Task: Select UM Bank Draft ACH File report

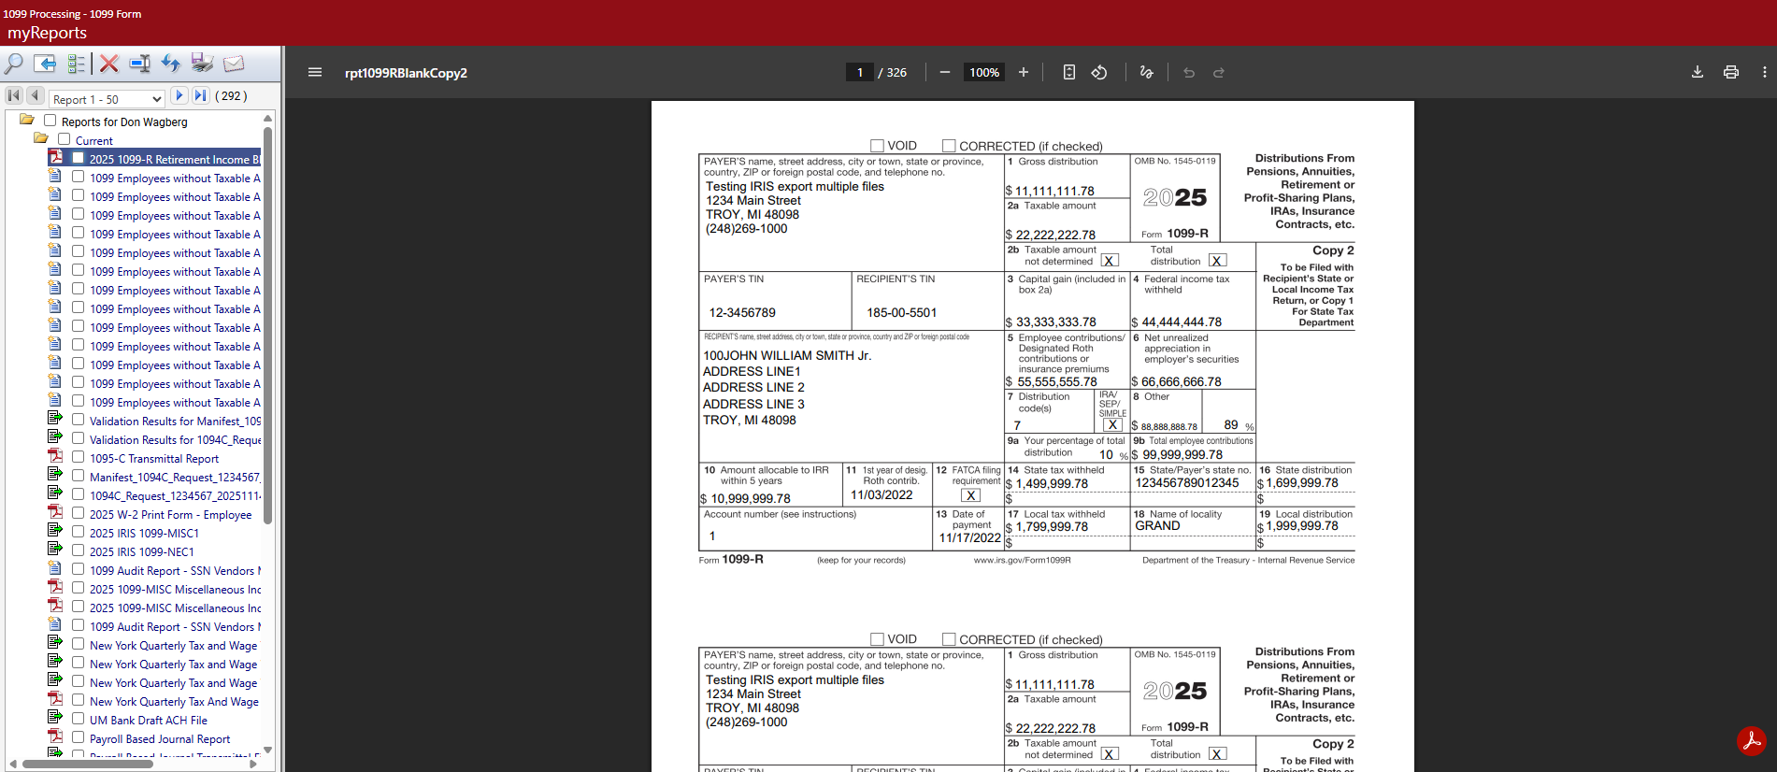Action: [x=149, y=721]
